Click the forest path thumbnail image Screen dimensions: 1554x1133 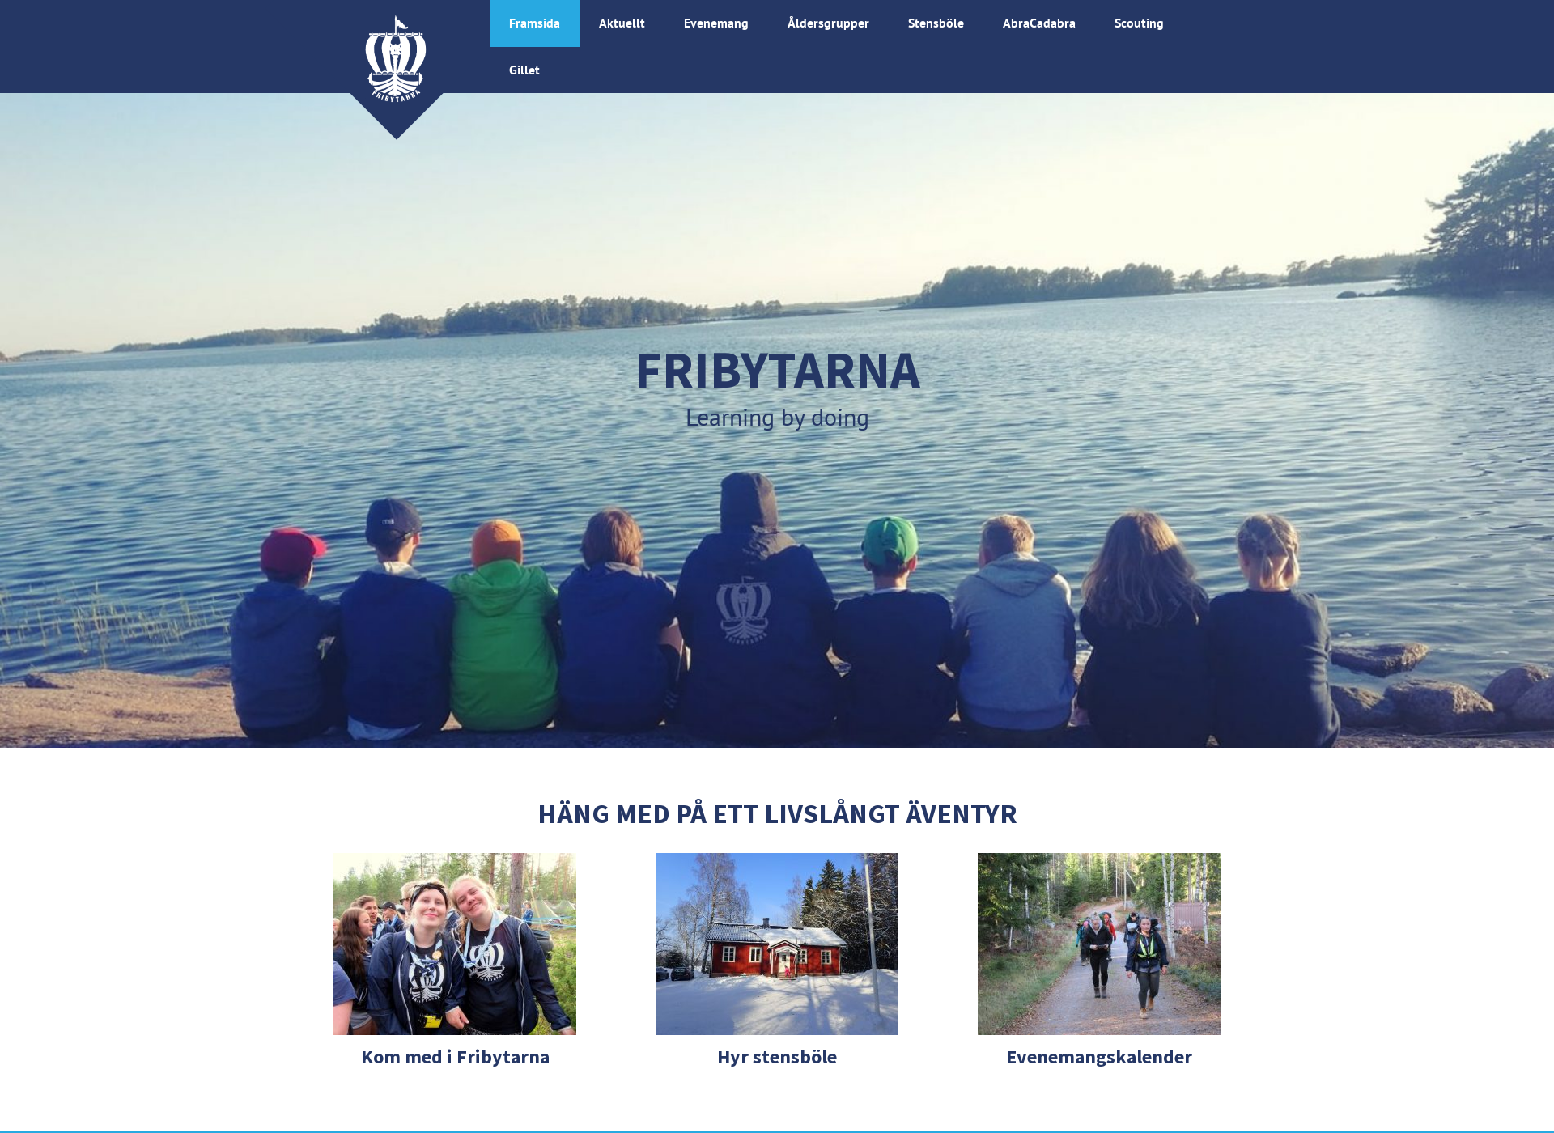pyautogui.click(x=1098, y=944)
